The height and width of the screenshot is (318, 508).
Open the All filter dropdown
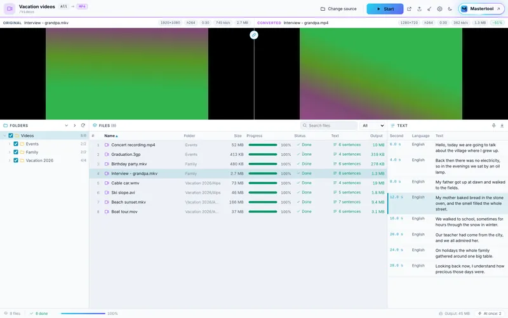[373, 125]
